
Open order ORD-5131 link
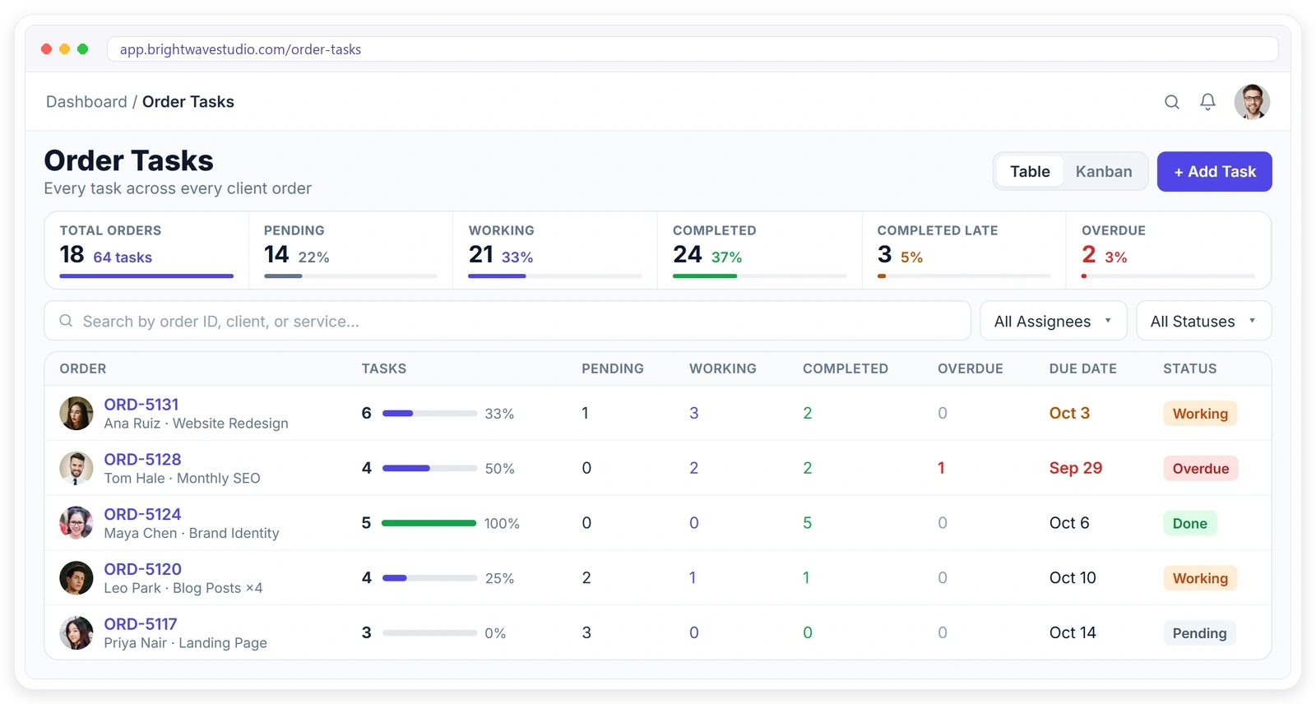coord(141,405)
